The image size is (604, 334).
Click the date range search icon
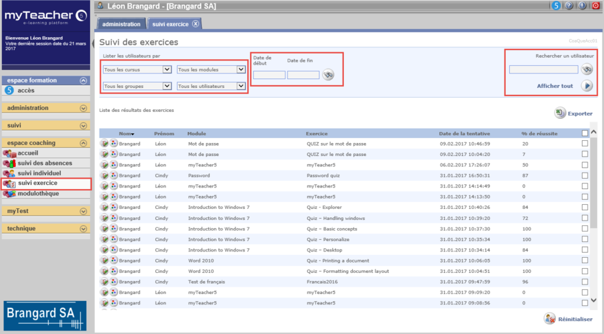[329, 75]
